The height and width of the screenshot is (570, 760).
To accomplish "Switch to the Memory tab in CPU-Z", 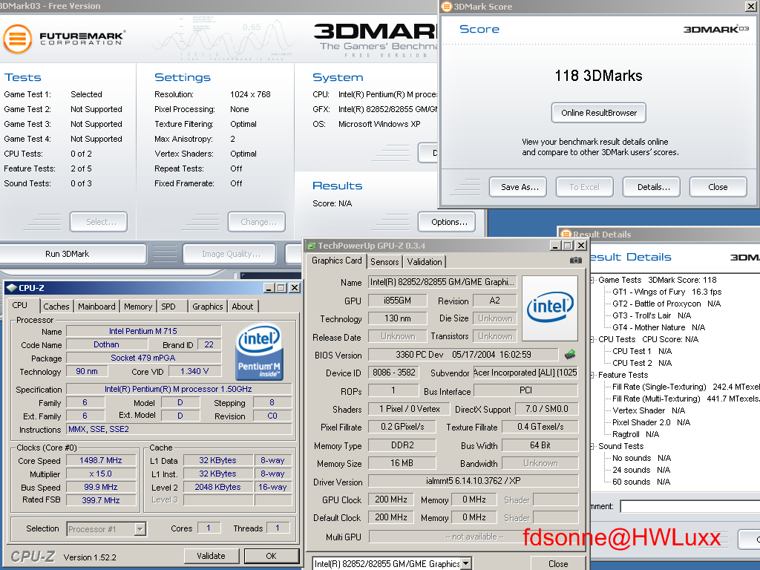I will (x=137, y=307).
